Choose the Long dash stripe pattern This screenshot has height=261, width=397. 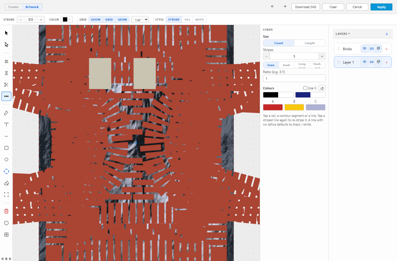tap(302, 65)
